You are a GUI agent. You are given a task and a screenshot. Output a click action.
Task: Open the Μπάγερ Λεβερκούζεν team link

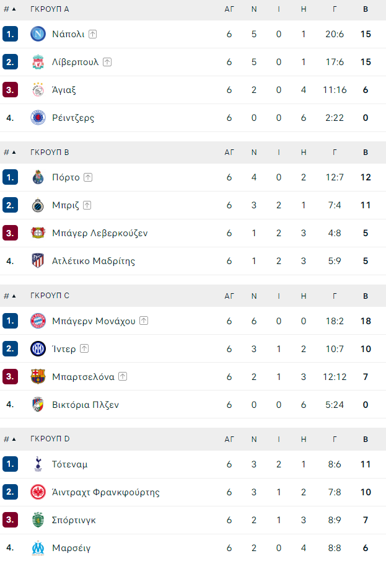(x=100, y=233)
